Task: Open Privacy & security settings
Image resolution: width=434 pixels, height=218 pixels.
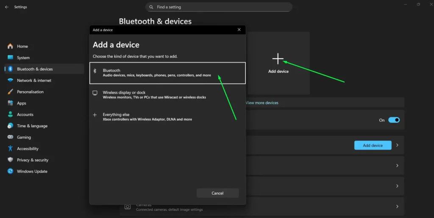Action: 44,160
